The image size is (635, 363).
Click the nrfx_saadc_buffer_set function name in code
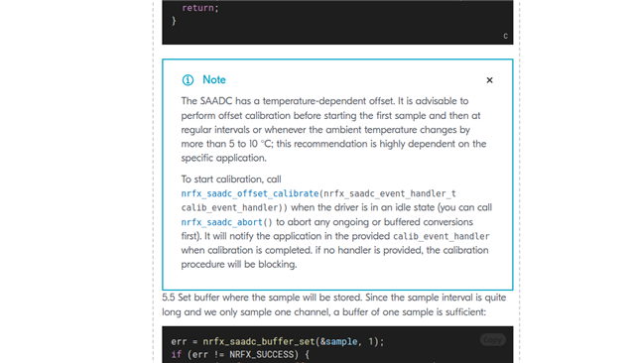258,341
